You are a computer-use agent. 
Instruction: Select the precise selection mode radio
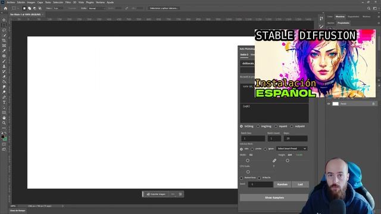(x=252, y=149)
